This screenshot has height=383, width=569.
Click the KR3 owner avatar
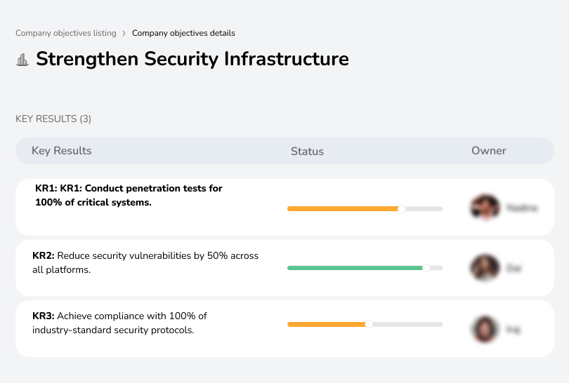tap(485, 329)
